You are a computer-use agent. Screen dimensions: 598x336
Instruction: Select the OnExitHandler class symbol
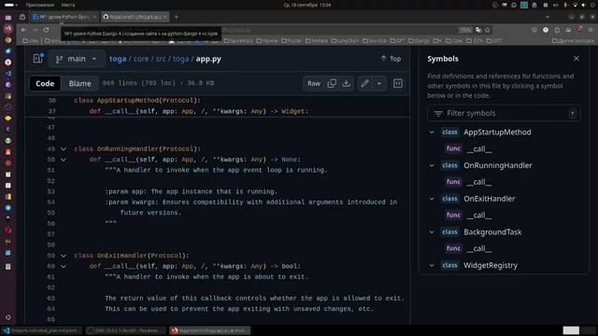point(490,199)
